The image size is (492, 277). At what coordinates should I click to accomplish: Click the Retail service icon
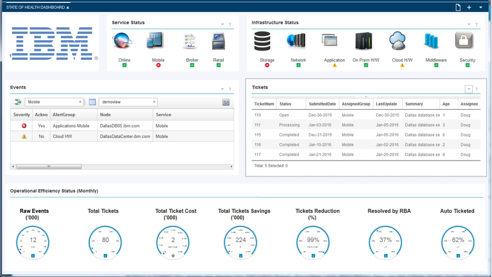tap(218, 41)
